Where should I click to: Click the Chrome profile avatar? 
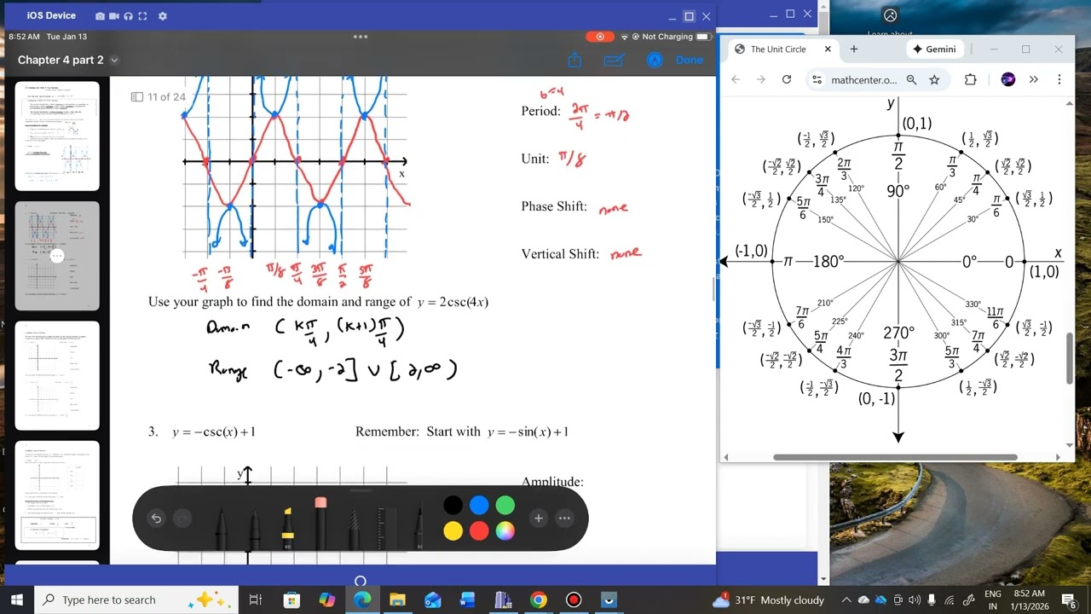click(x=1008, y=79)
